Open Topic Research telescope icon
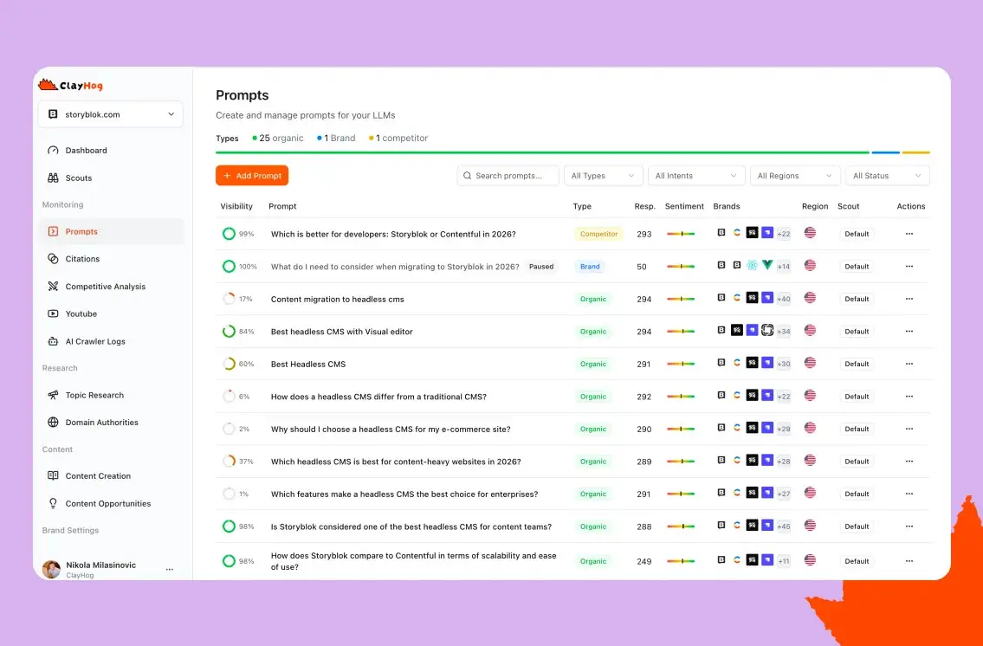The image size is (983, 646). (x=53, y=395)
